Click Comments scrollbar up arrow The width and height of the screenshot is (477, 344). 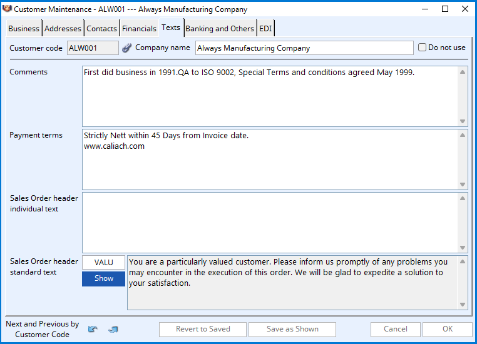click(463, 72)
